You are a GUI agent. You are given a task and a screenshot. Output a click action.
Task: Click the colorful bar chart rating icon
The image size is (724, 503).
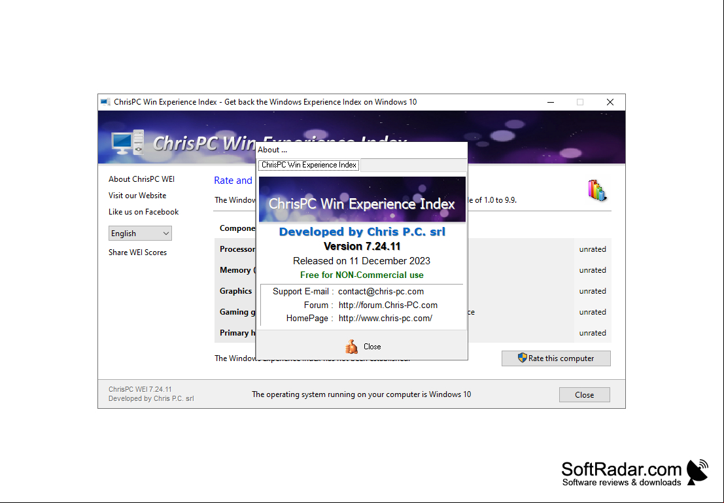click(x=597, y=190)
